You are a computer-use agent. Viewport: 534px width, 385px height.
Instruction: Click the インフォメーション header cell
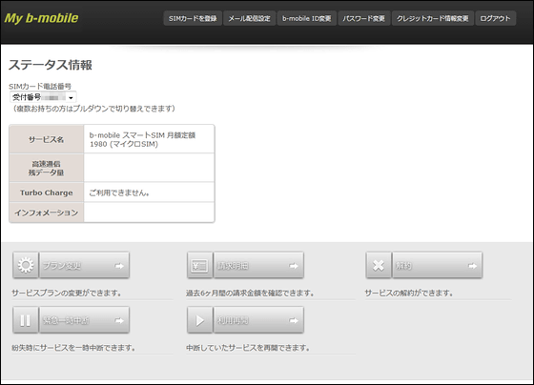pyautogui.click(x=47, y=213)
